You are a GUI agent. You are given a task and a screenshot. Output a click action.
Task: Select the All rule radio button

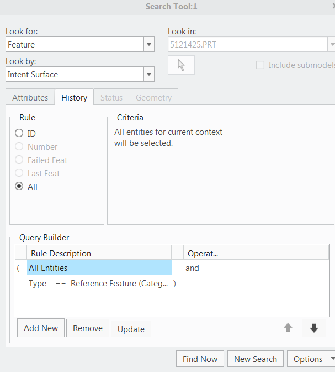[19, 186]
